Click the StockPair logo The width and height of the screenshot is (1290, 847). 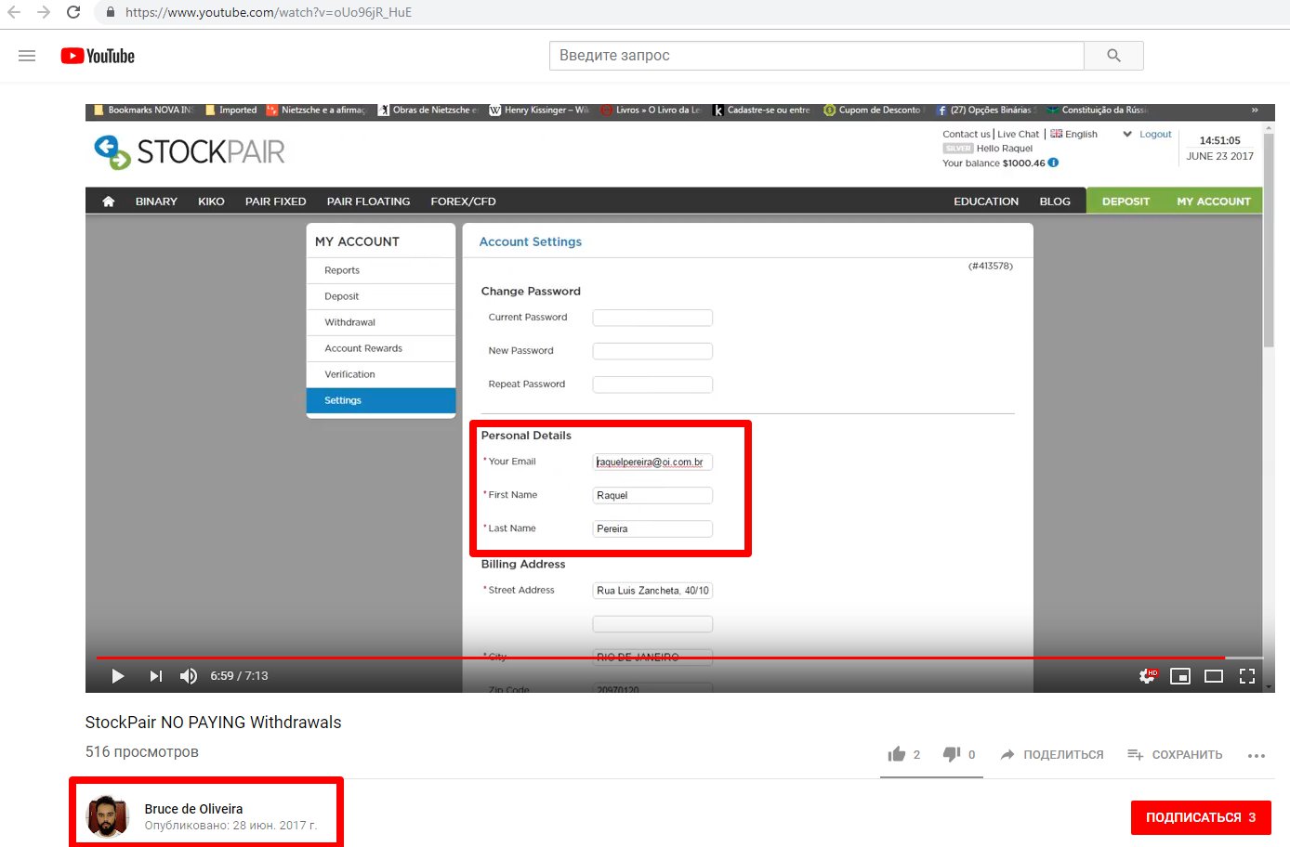(x=191, y=151)
